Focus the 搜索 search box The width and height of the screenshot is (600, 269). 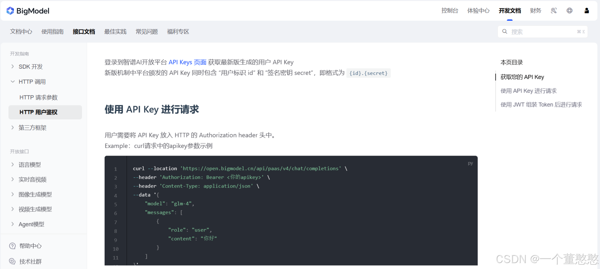(543, 32)
